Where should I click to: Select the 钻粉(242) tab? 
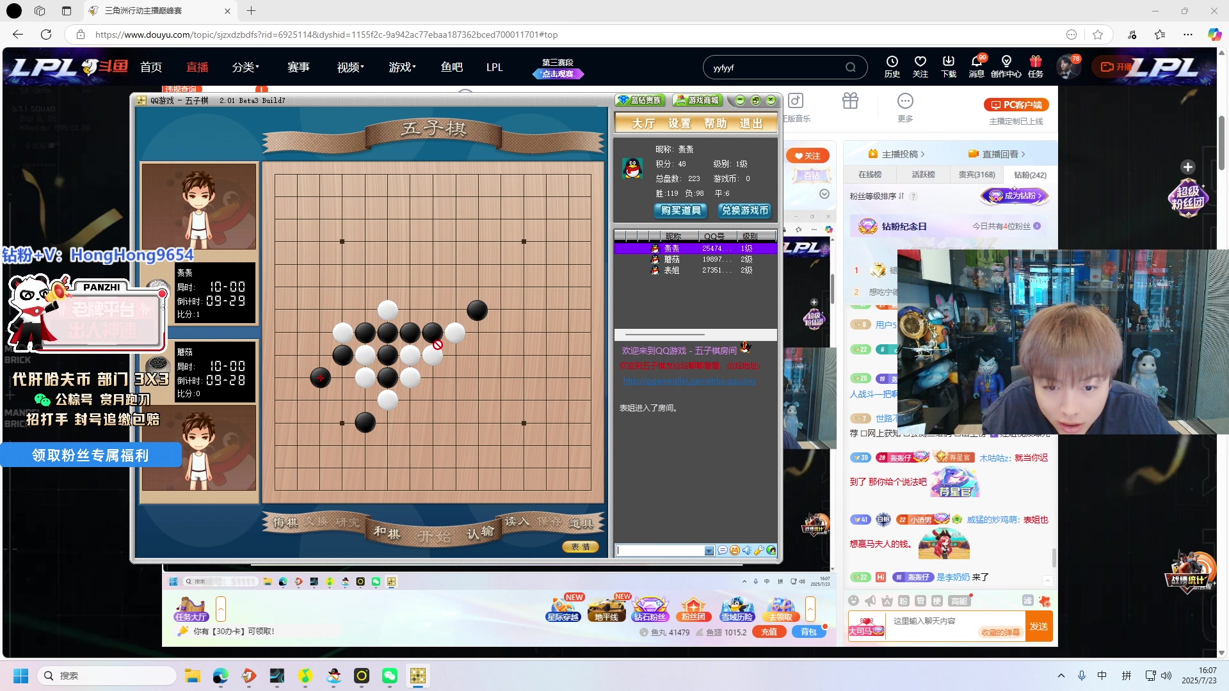pyautogui.click(x=1030, y=175)
